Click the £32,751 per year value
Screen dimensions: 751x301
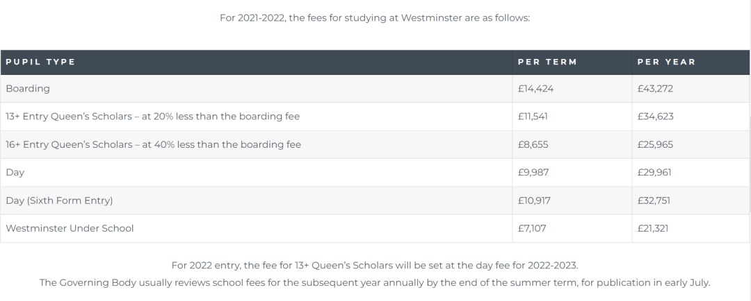point(654,200)
